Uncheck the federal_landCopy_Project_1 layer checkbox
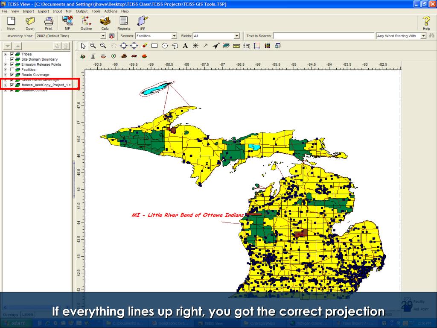This screenshot has width=437, height=328. (12, 85)
